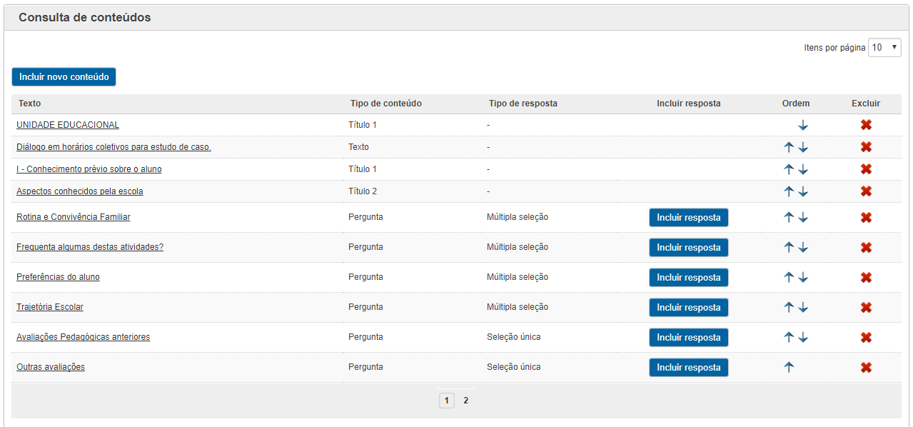This screenshot has height=427, width=913.
Task: Delete 'Frequenta algumas destas atividades?' row
Action: (x=866, y=248)
